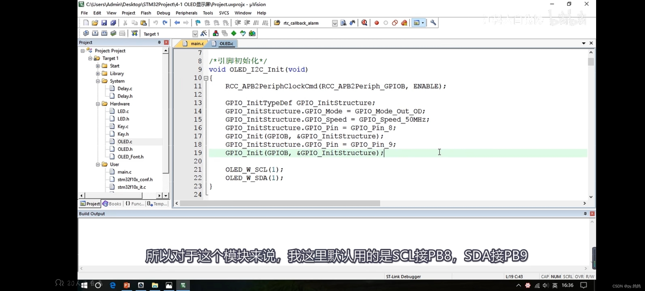Open PowerPoint from the taskbar

[x=127, y=285]
